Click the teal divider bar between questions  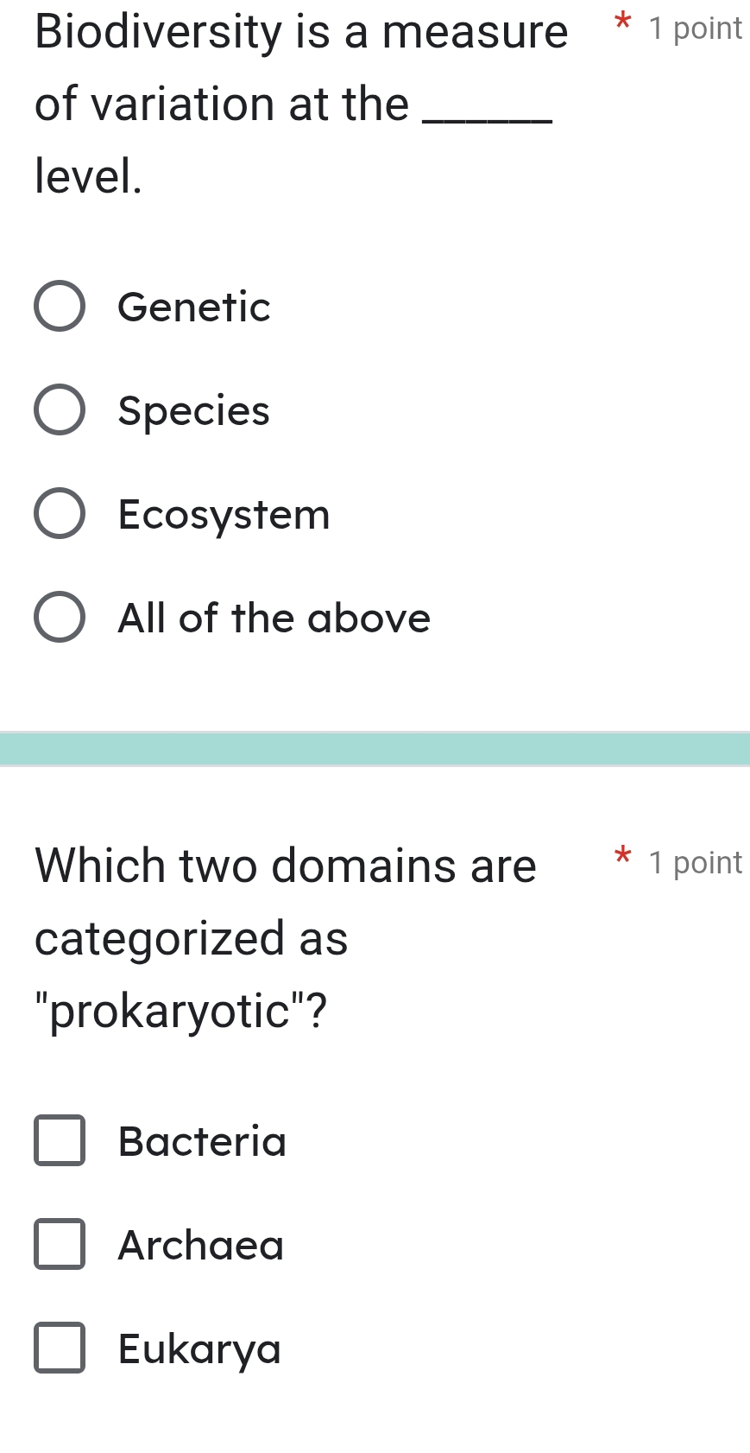pos(375,748)
